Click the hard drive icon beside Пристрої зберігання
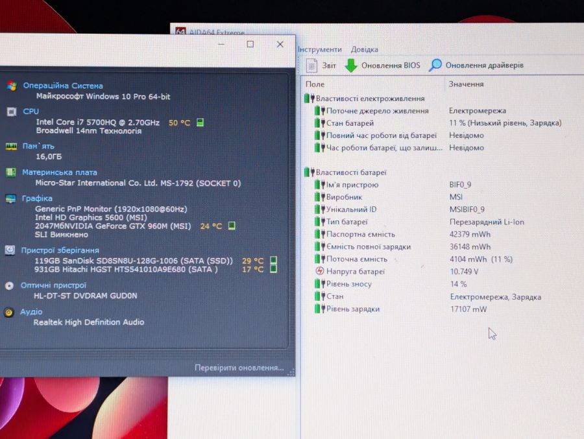 pyautogui.click(x=10, y=250)
